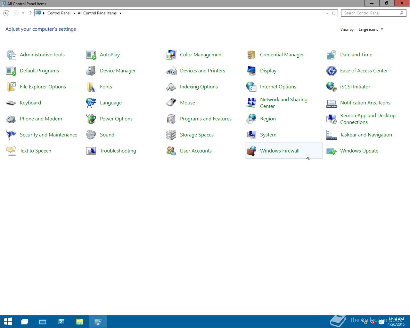Click the search magnifier icon
Image resolution: width=410 pixels, height=328 pixels.
tap(401, 13)
